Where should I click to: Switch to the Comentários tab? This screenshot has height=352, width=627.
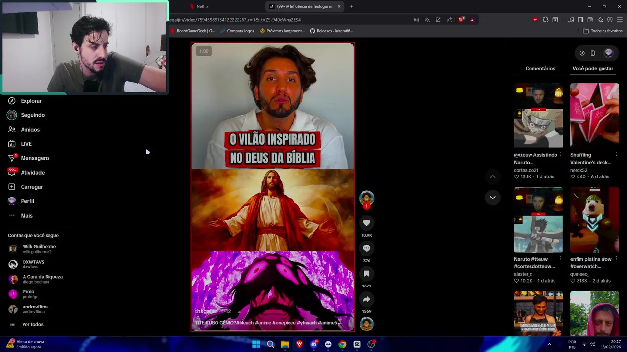coord(540,68)
